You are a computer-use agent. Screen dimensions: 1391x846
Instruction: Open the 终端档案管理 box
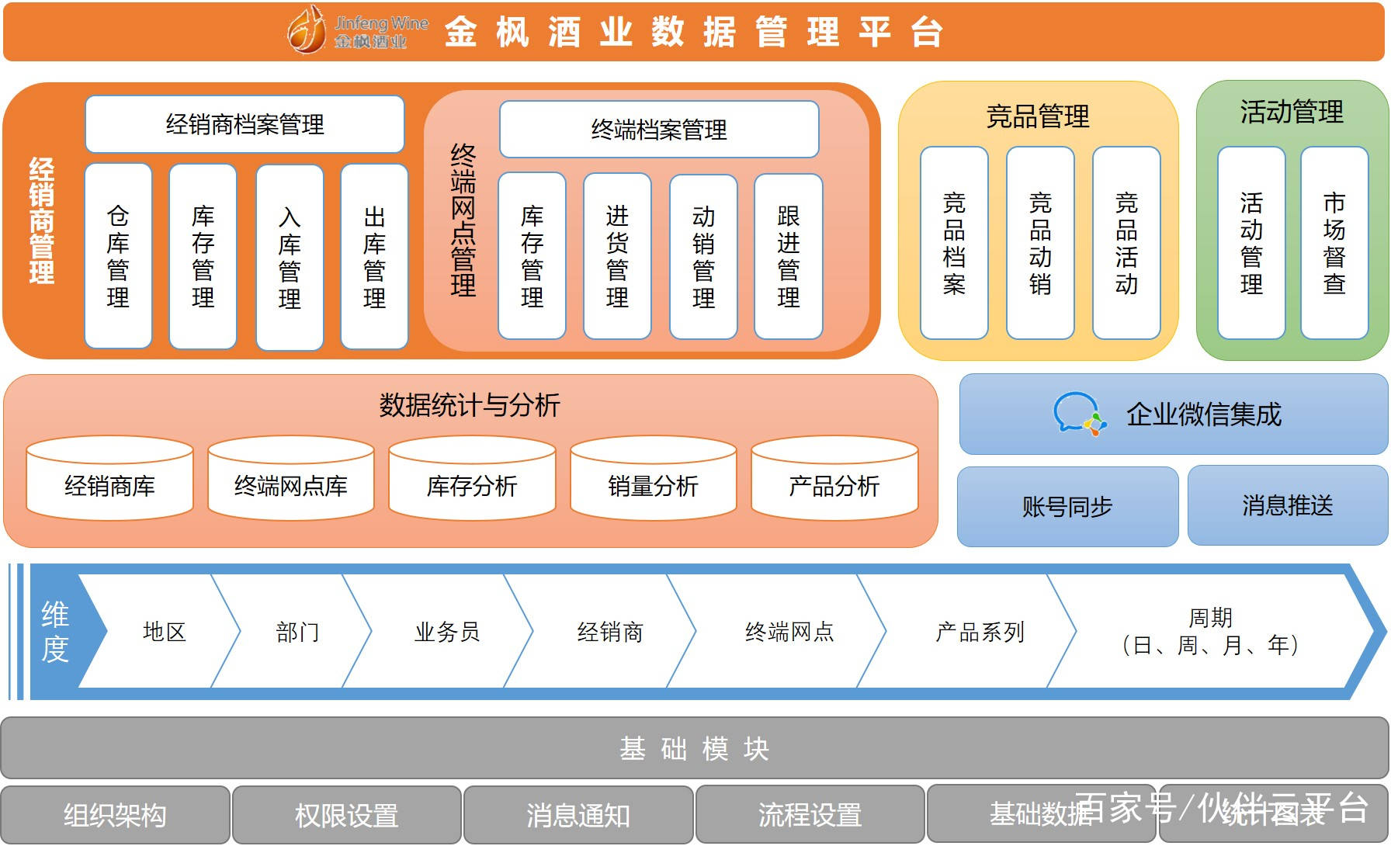pyautogui.click(x=659, y=129)
